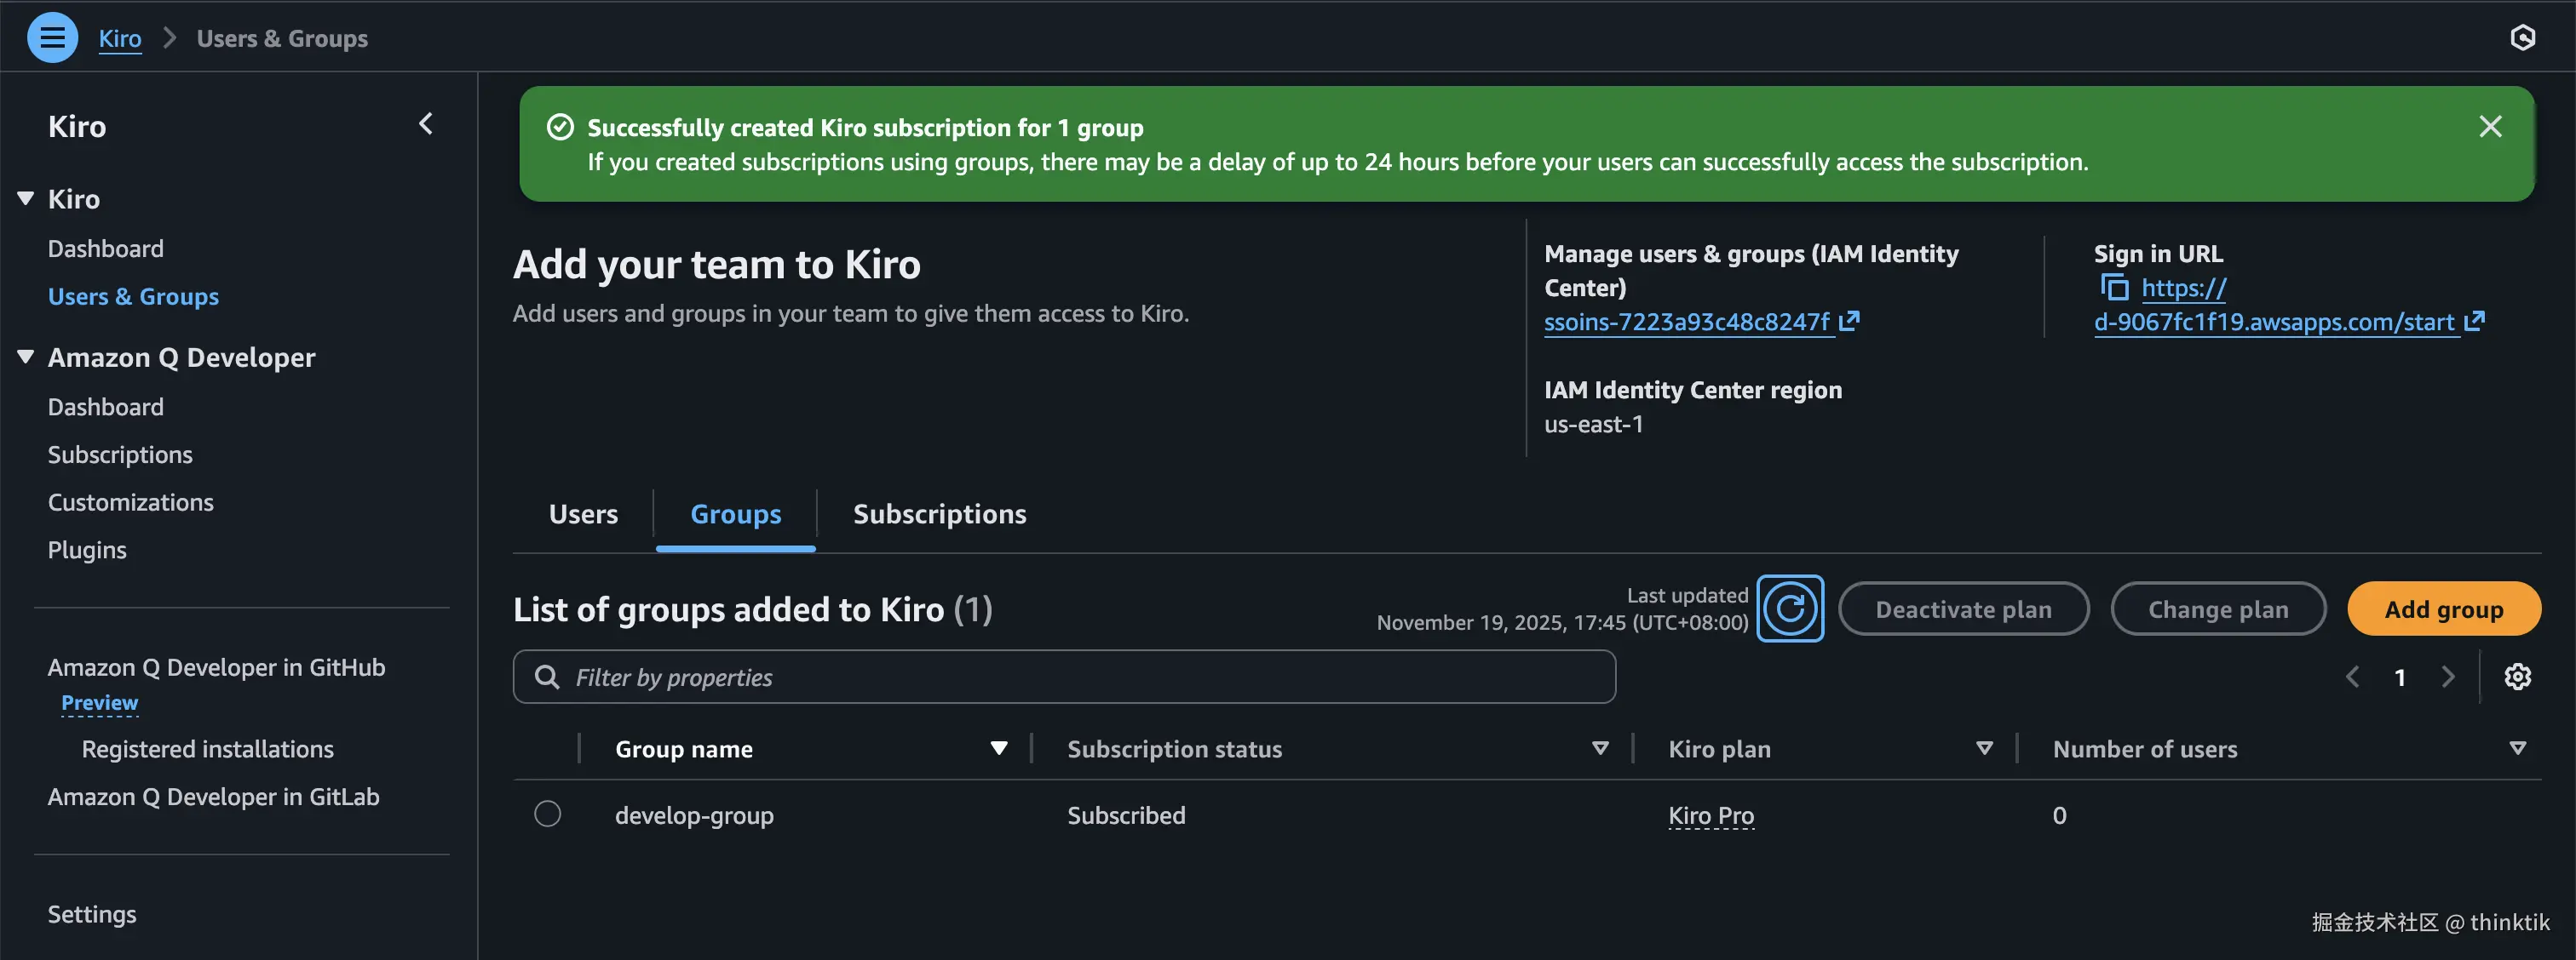Image resolution: width=2576 pixels, height=960 pixels.
Task: Go to previous page of groups
Action: [x=2352, y=677]
